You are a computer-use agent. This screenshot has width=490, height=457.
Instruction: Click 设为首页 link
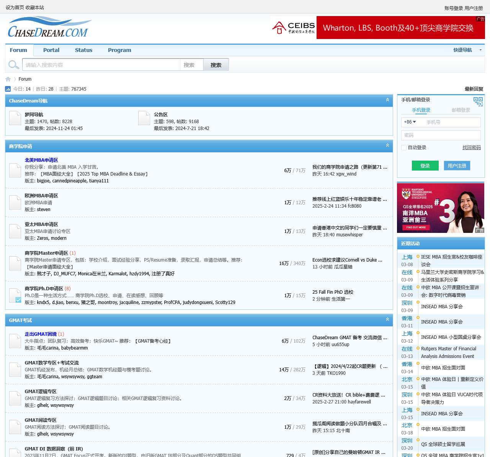click(x=15, y=8)
